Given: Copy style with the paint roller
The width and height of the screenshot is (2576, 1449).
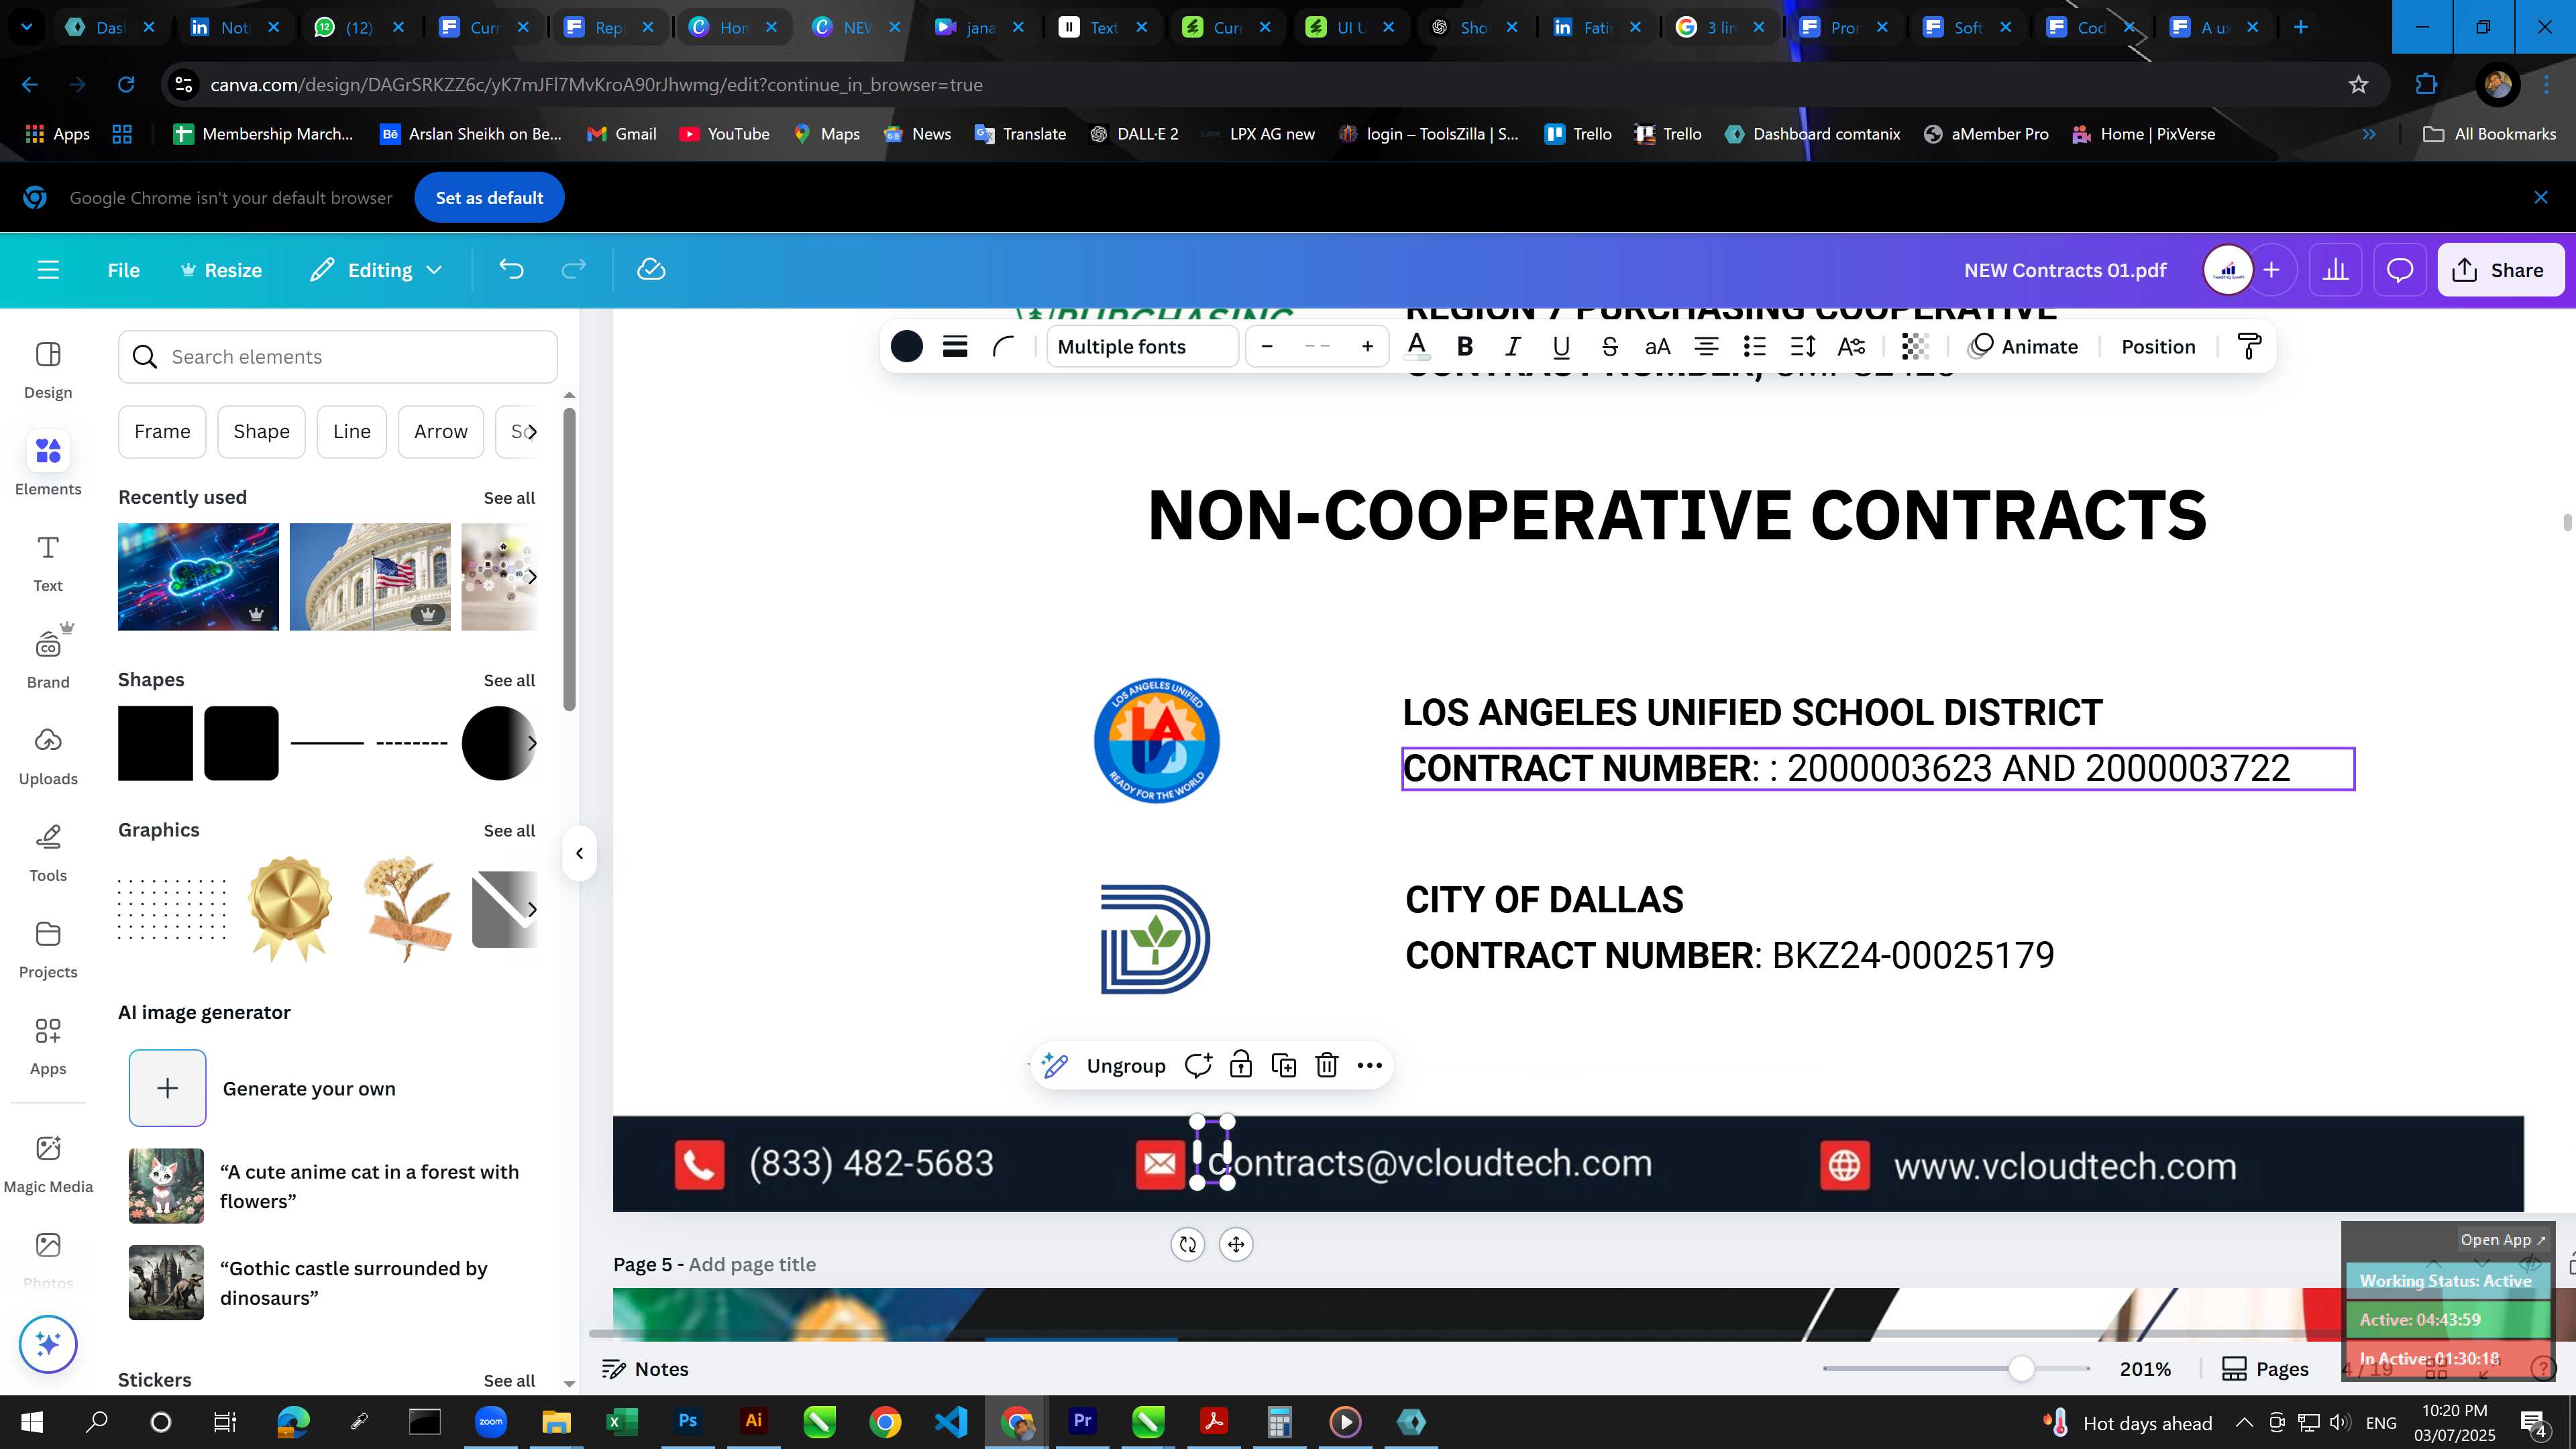Looking at the screenshot, I should pos(2249,347).
